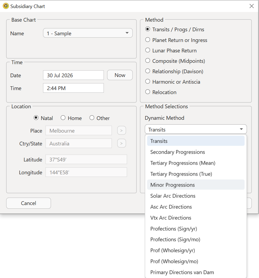Choose Vtx Arc Directions
259x278 pixels.
(196, 218)
